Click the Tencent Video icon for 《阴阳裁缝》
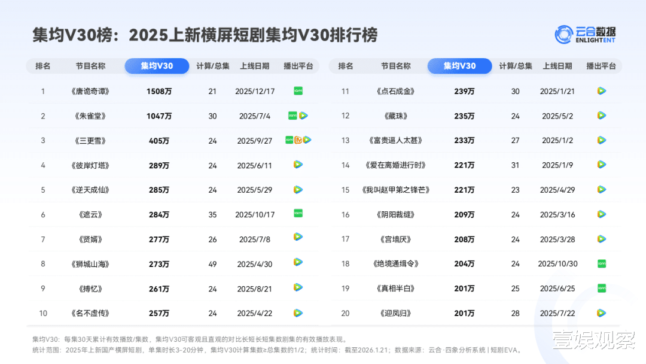Viewport: 646px width, 364px height. click(602, 214)
